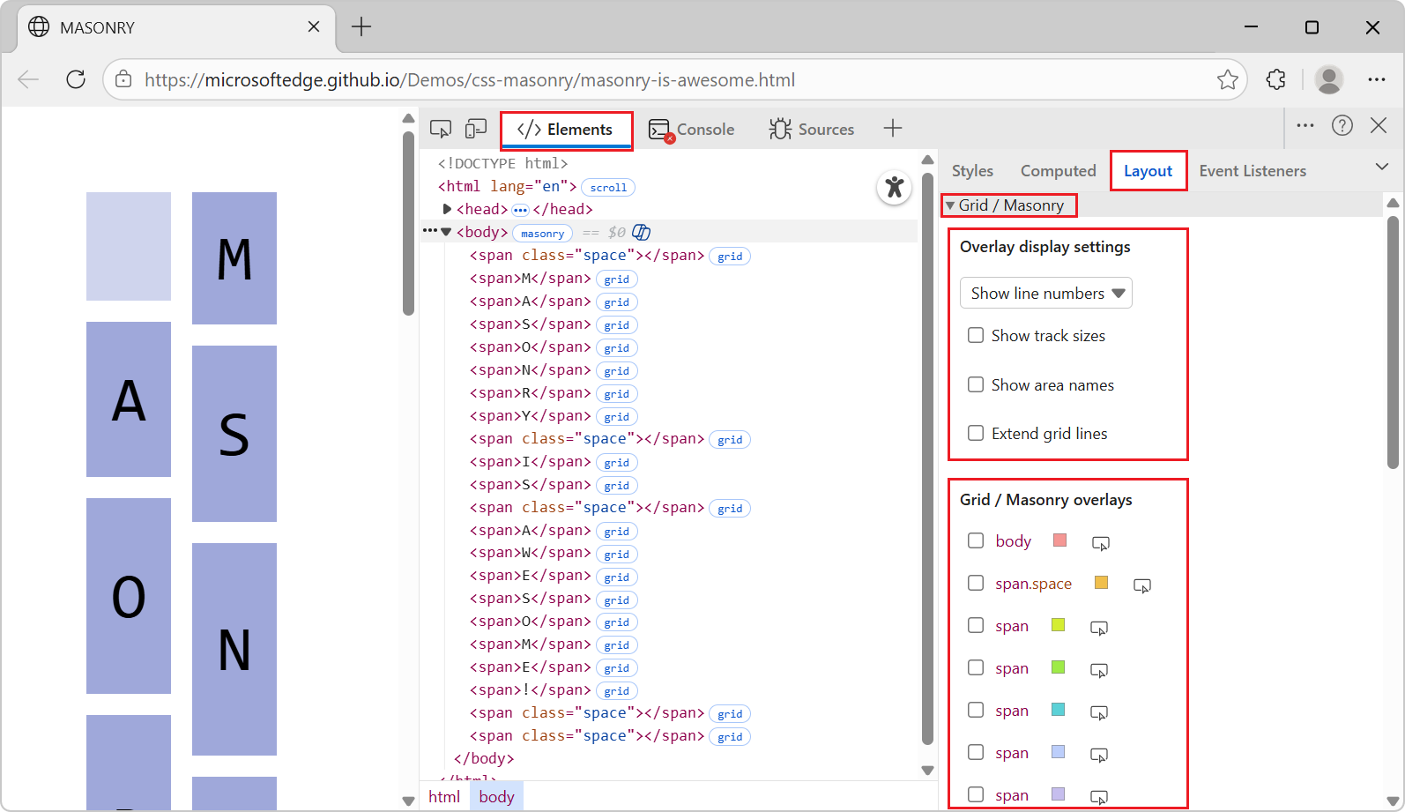1405x812 pixels.
Task: Enable Show area names checkbox
Action: 976,384
